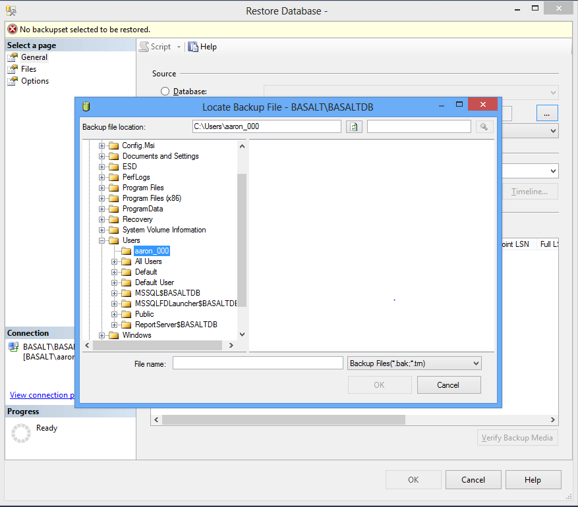Select the Public folder in tree
This screenshot has width=578, height=507.
pos(144,314)
